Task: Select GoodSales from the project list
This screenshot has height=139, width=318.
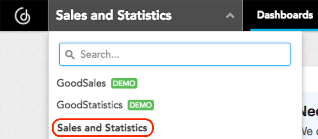Action: tap(81, 83)
